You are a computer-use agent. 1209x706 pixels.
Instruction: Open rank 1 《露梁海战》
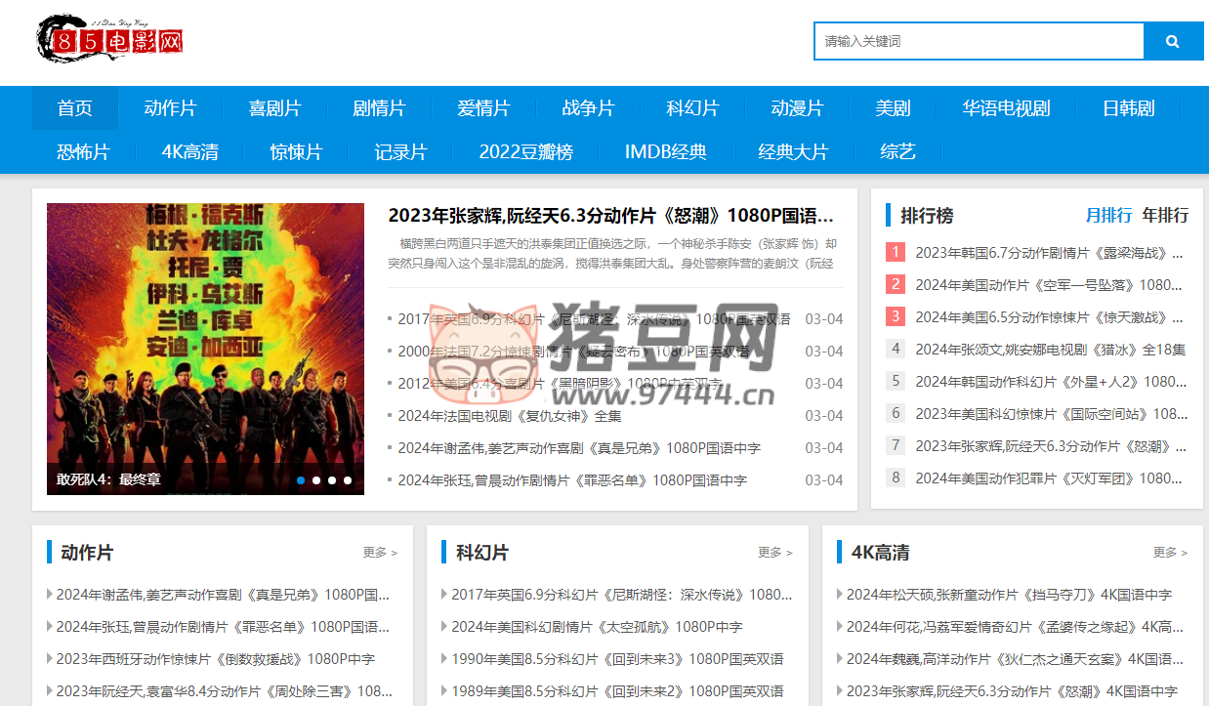tap(1049, 253)
